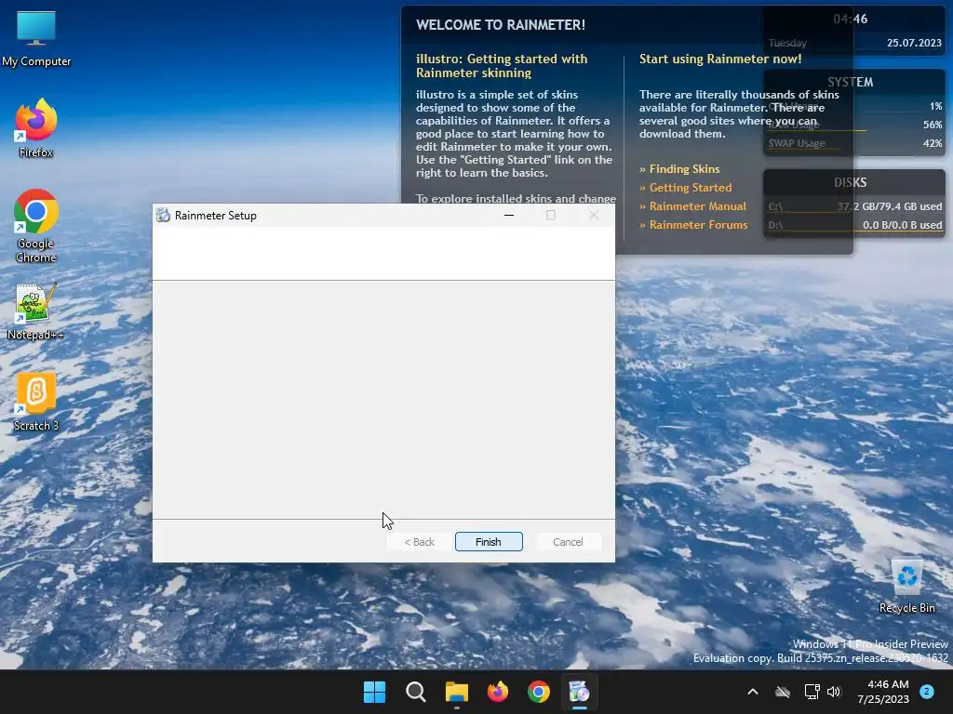
Task: Select Rainmeter Setup taskbar icon
Action: click(x=579, y=692)
